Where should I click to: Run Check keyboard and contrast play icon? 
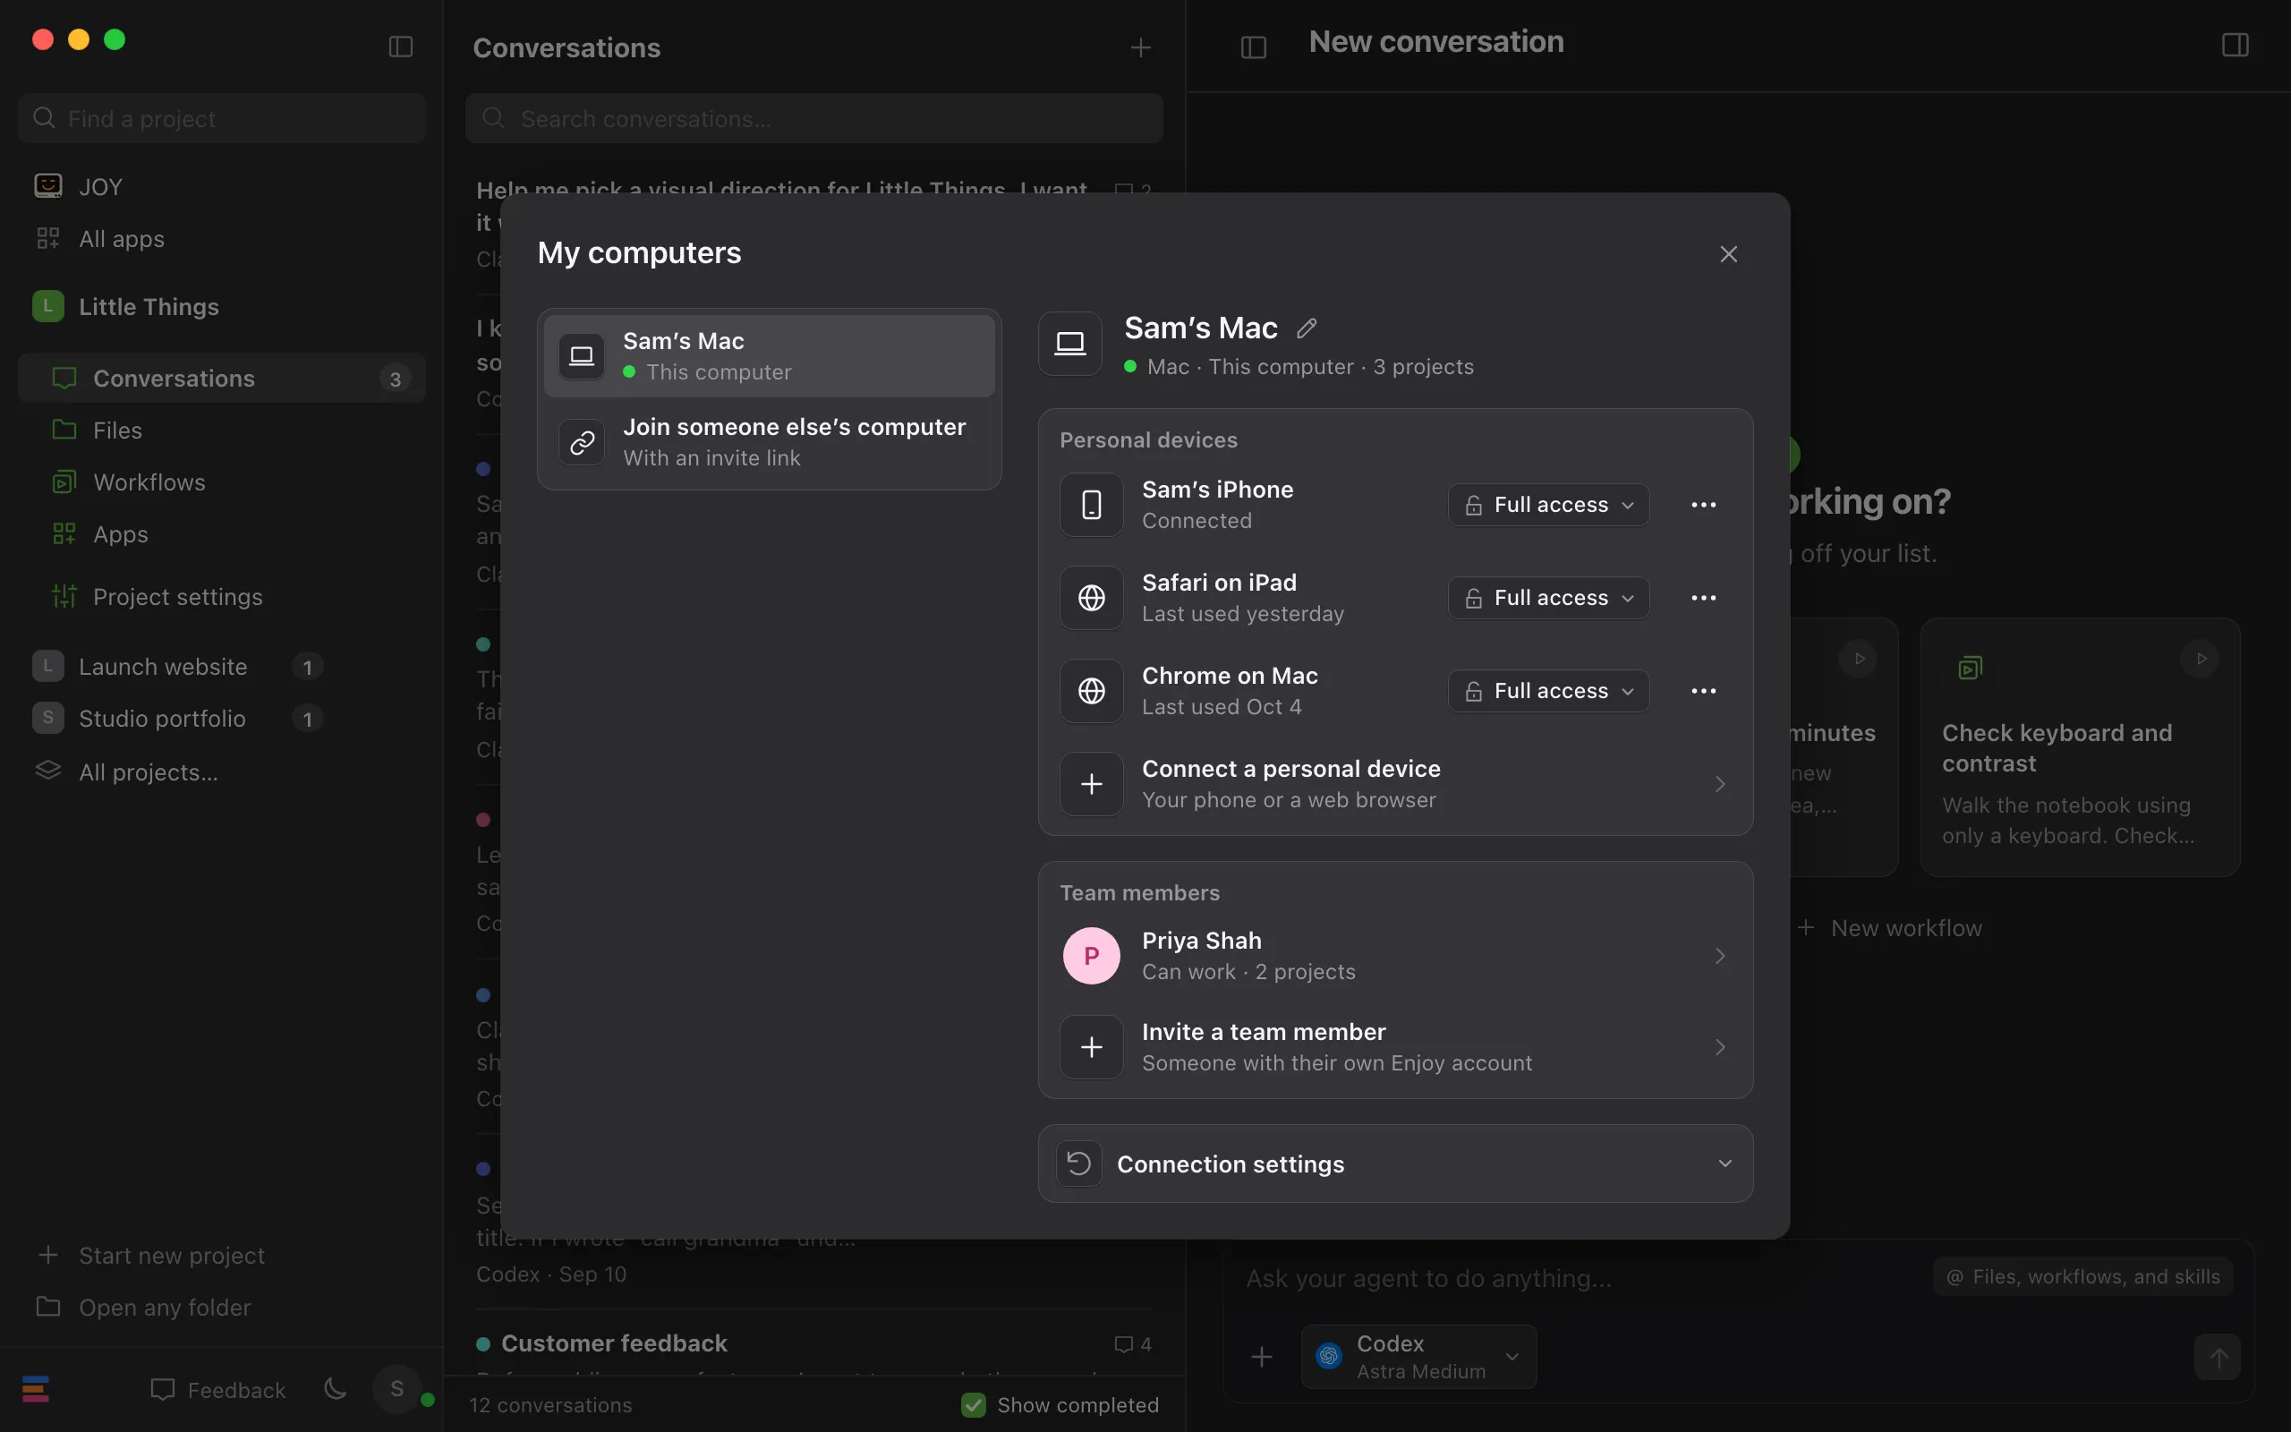point(2202,658)
